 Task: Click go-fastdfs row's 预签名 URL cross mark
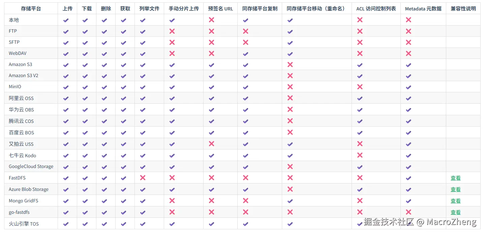[211, 212]
